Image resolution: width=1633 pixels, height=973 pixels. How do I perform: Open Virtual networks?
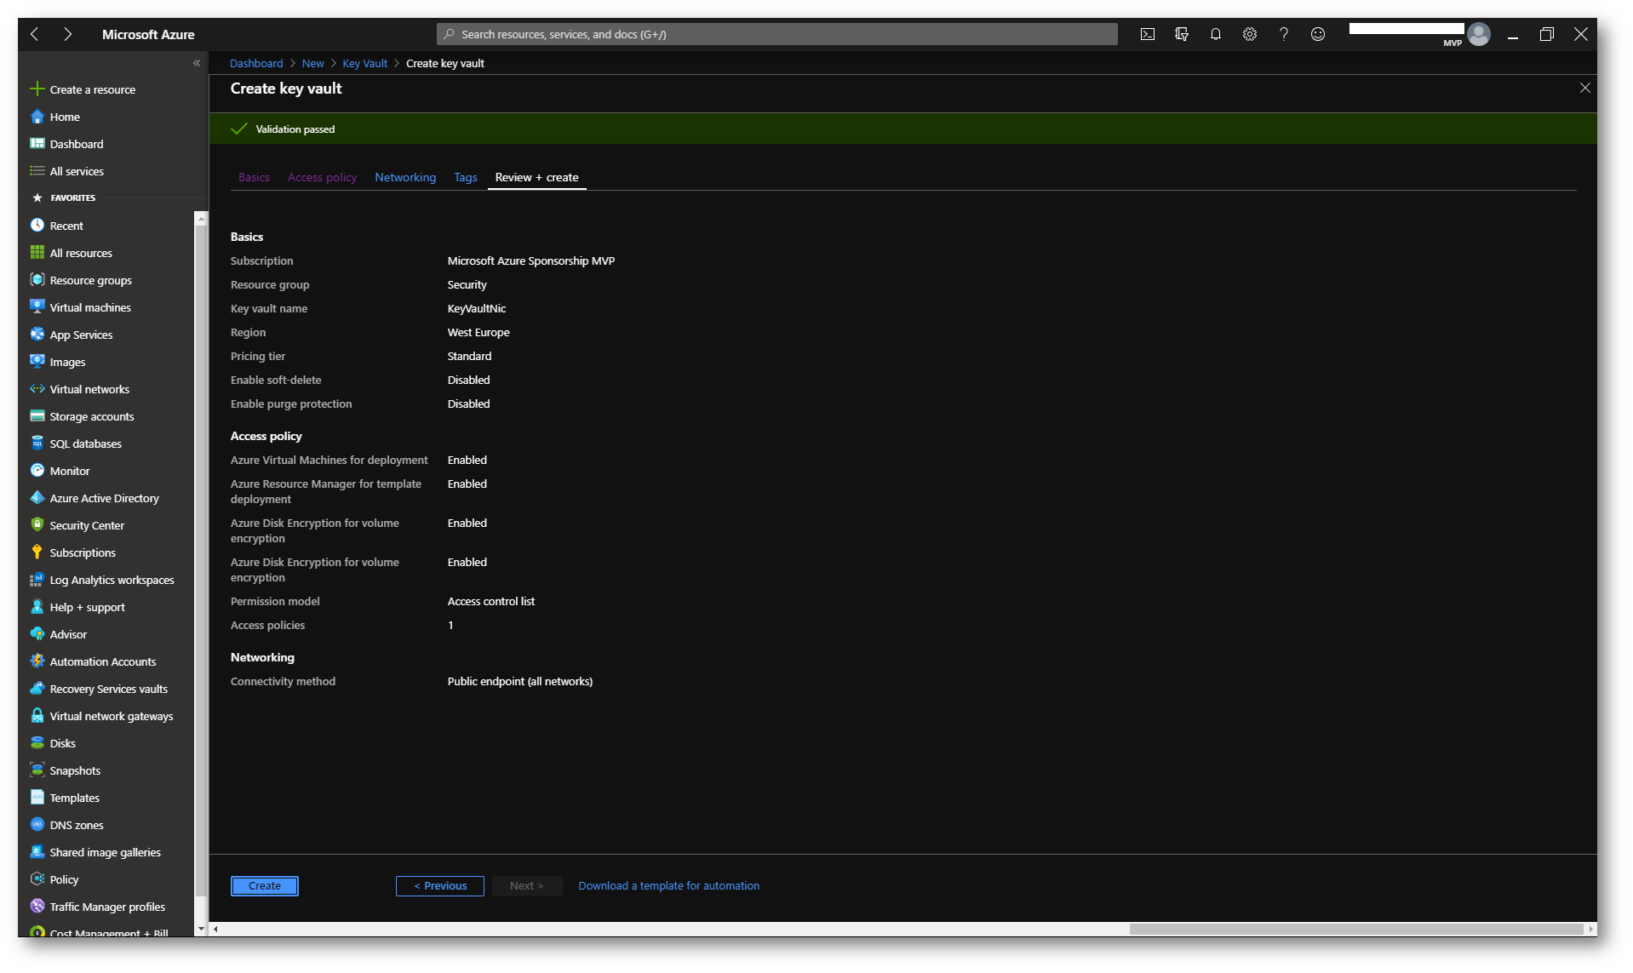pyautogui.click(x=89, y=389)
